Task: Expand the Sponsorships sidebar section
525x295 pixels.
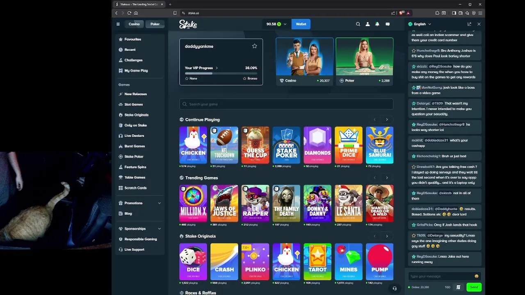Action: pyautogui.click(x=140, y=229)
